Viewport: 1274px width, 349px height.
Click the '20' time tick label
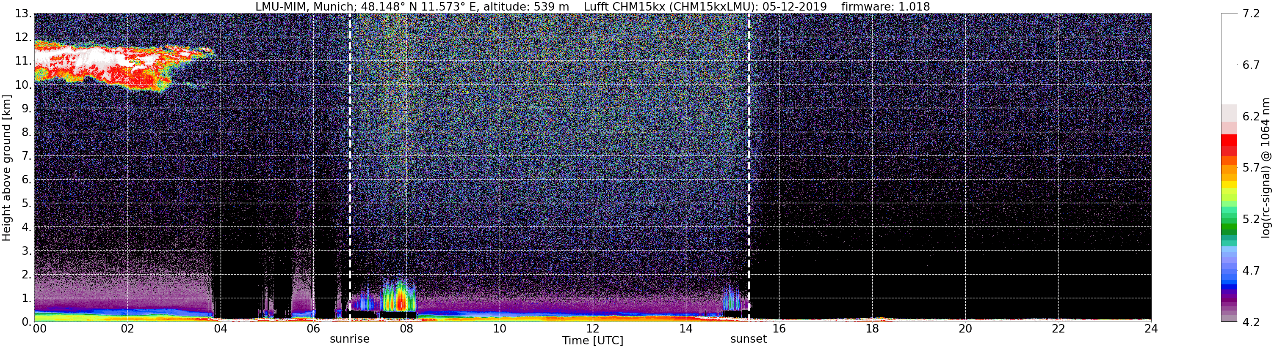pyautogui.click(x=965, y=329)
